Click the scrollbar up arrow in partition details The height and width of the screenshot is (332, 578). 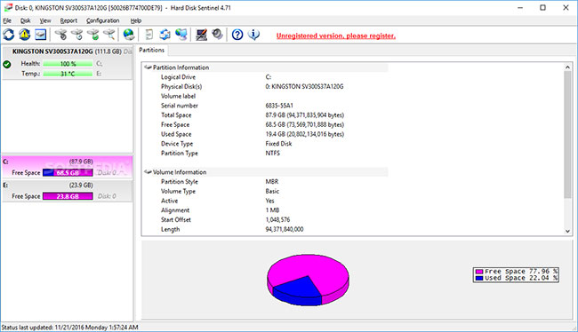tap(567, 67)
